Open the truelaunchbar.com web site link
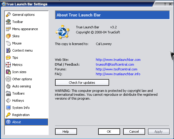174x139 pixels. point(118,60)
